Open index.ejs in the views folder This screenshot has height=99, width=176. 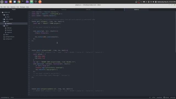point(9,28)
